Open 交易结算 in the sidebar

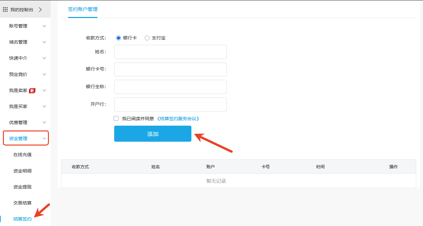pyautogui.click(x=23, y=203)
